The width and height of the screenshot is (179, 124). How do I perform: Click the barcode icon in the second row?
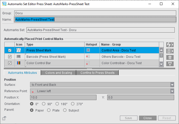[19, 57]
